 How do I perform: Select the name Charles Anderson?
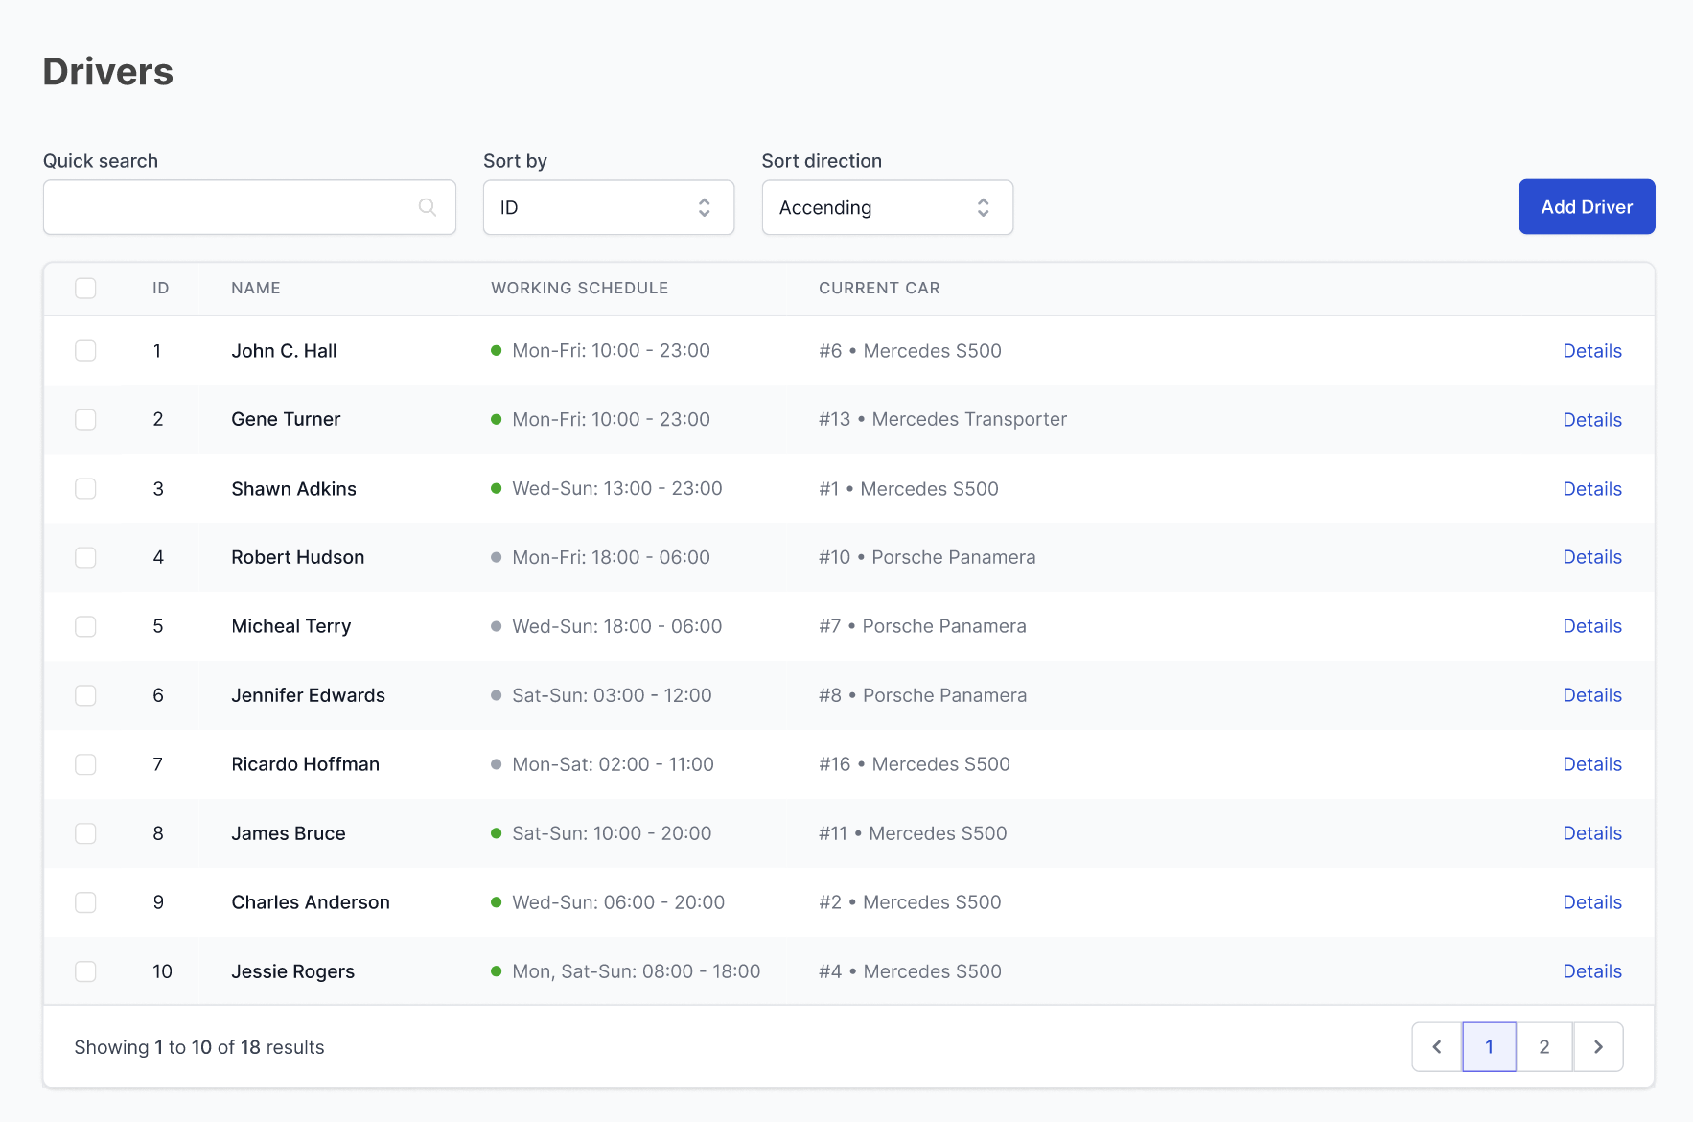tap(311, 902)
